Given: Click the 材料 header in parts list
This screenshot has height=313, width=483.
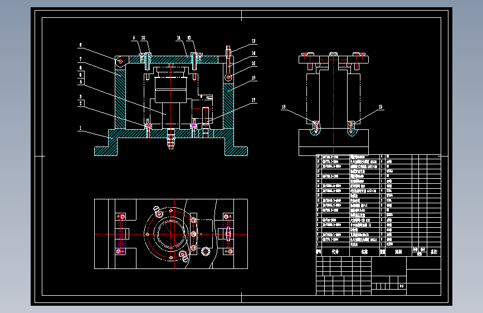Looking at the screenshot, I should tap(398, 252).
